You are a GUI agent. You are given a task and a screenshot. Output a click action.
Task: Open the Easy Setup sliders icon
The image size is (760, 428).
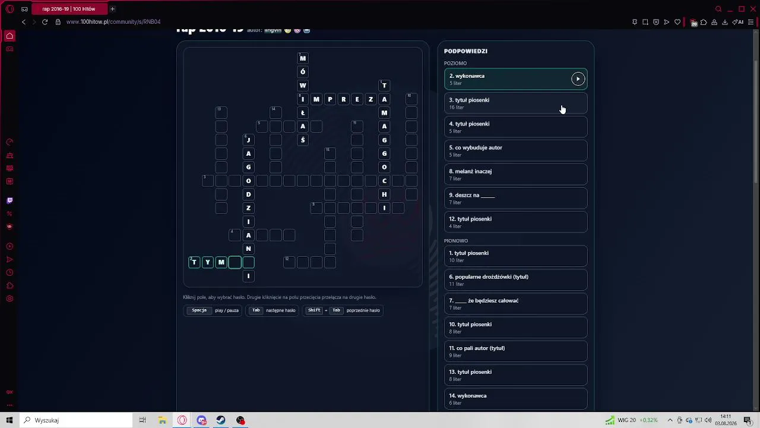pos(750,22)
